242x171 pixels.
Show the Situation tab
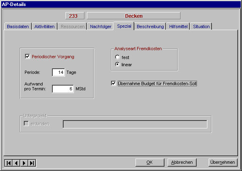click(x=201, y=26)
